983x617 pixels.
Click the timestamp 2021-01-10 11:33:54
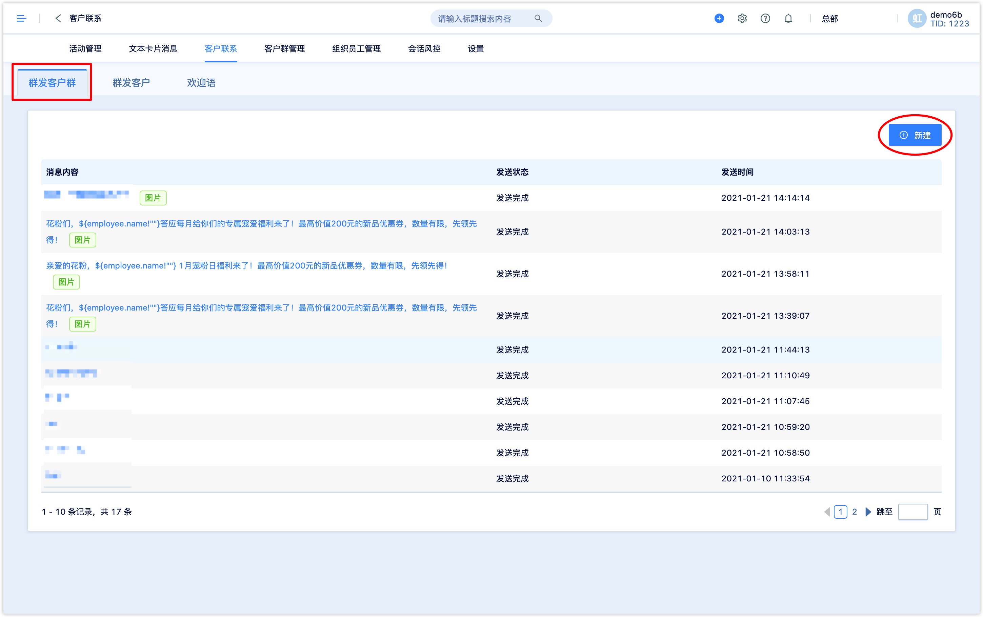[x=765, y=478]
